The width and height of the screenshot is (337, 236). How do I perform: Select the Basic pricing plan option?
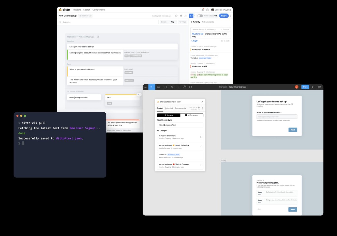(x=277, y=193)
